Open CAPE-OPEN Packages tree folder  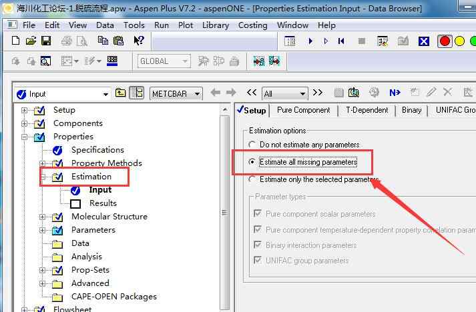coord(114,297)
